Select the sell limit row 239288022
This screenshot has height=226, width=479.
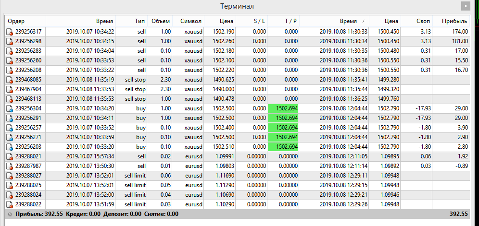tap(238, 205)
